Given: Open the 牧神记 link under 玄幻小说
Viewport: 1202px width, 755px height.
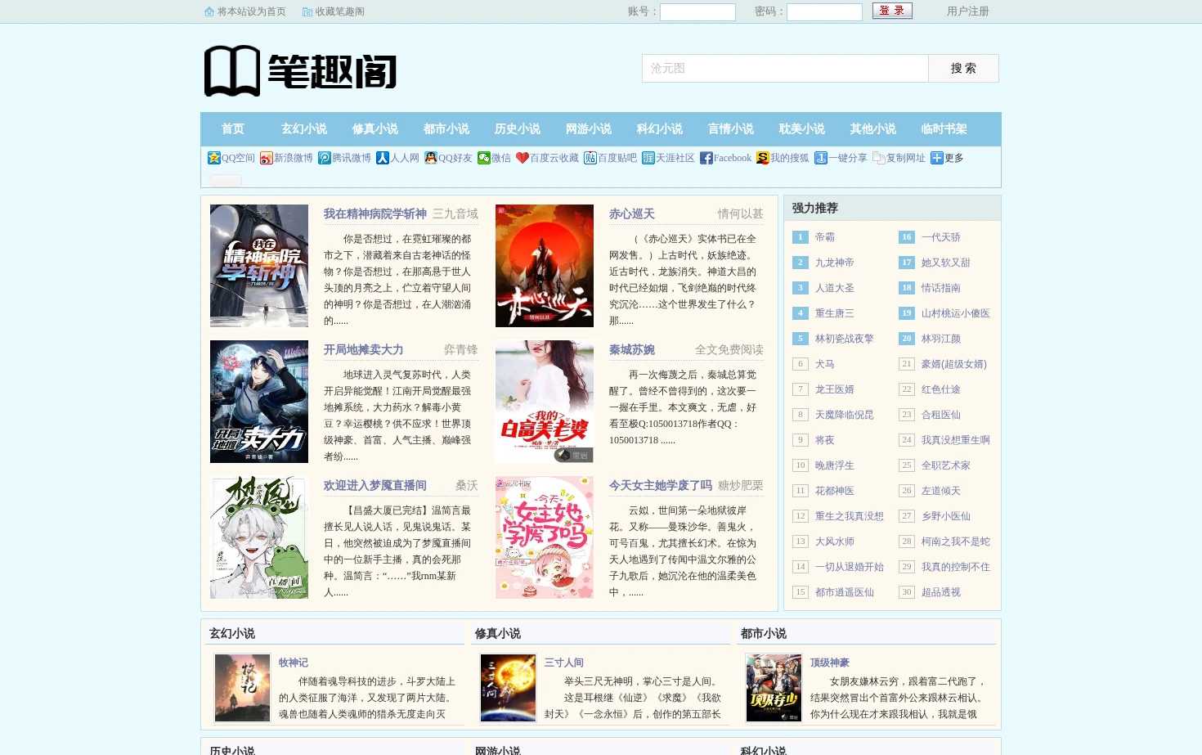Looking at the screenshot, I should (x=294, y=663).
